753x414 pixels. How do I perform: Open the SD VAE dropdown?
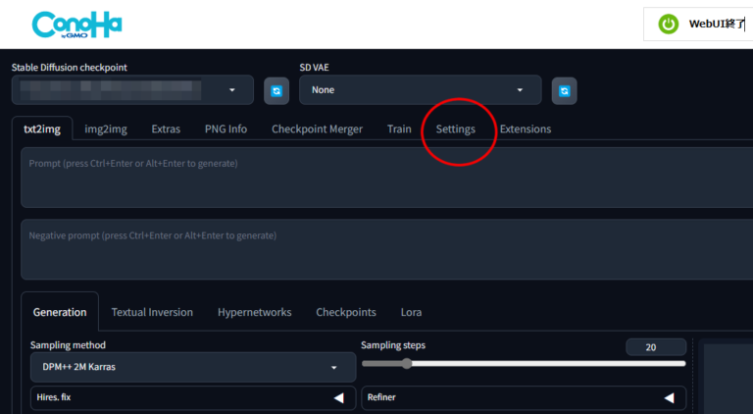pos(420,90)
